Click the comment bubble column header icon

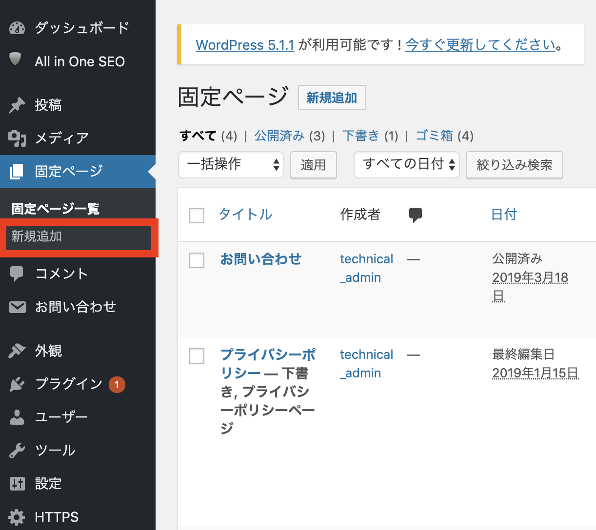click(416, 215)
